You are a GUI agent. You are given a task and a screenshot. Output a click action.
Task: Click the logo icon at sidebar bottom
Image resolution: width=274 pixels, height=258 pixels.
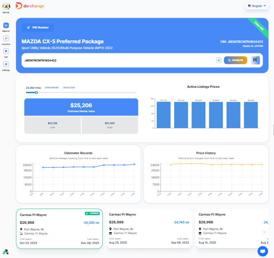(x=6, y=251)
